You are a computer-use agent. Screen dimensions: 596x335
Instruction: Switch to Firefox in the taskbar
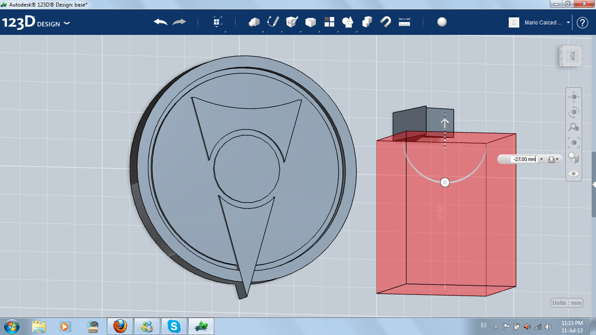point(120,326)
